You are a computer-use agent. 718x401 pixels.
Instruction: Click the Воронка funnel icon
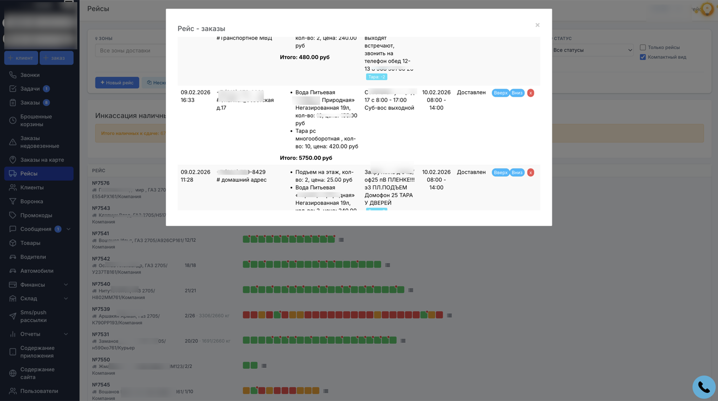[x=13, y=201]
